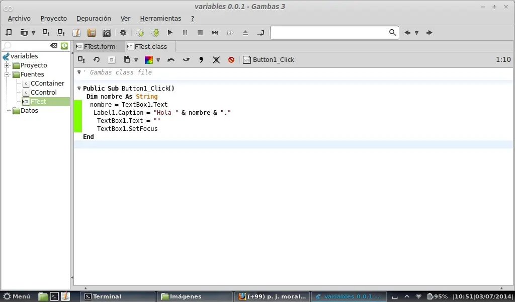Select CContainer class in tree
The width and height of the screenshot is (515, 302).
pyautogui.click(x=47, y=84)
